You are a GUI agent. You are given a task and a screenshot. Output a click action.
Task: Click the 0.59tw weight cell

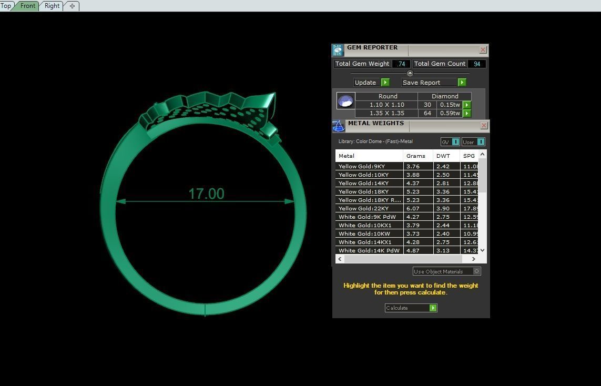450,113
